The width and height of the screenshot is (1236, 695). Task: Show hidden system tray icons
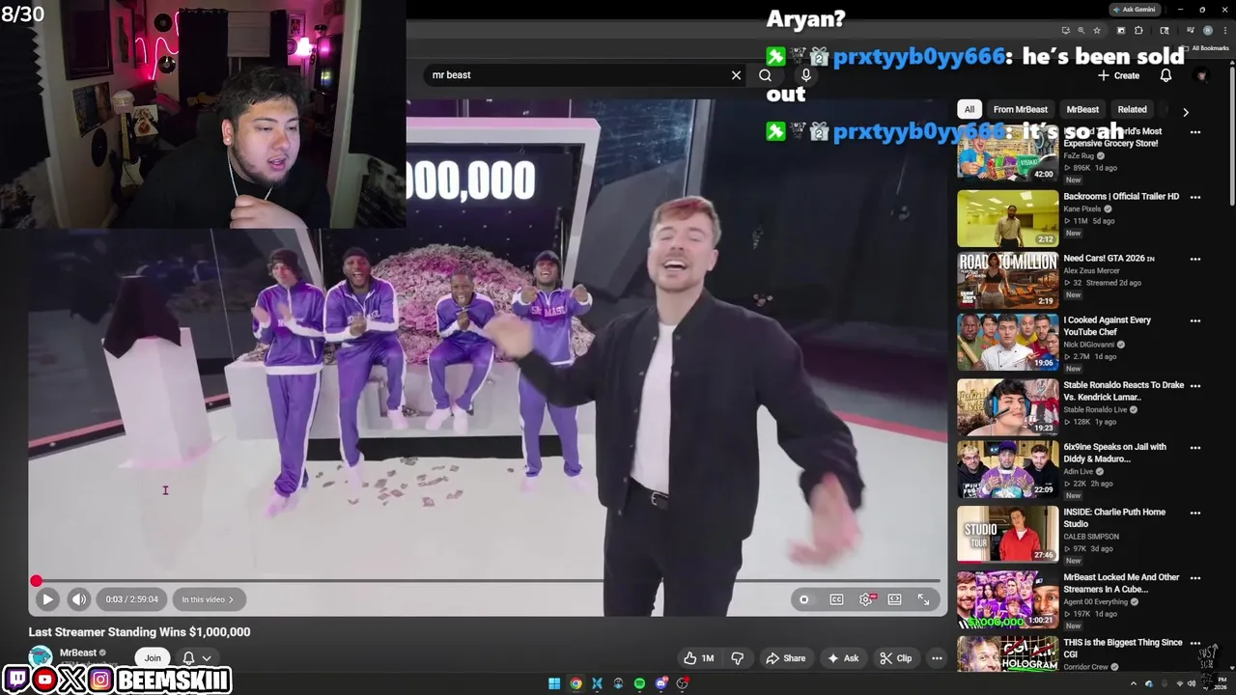[x=1134, y=683]
